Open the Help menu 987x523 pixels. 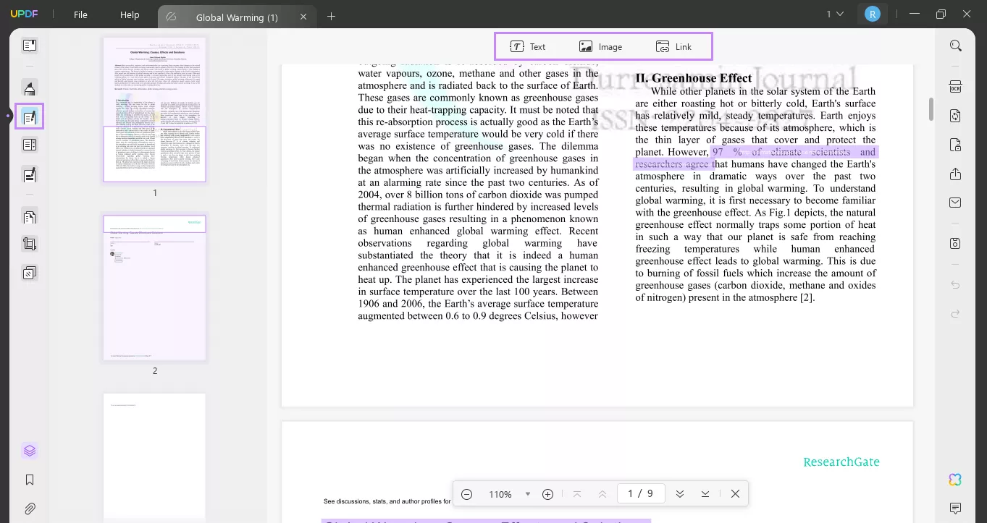(x=130, y=14)
